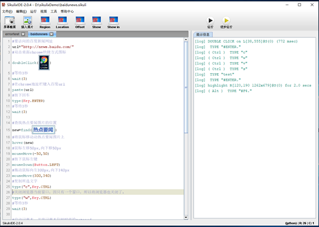Click the Chrome icon thumbnail in doubleClick
319x227 pixels.
tap(44, 63)
